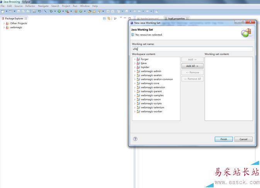Expand the webmagic working set node
Screen dimensions: 260x188
[4, 27]
